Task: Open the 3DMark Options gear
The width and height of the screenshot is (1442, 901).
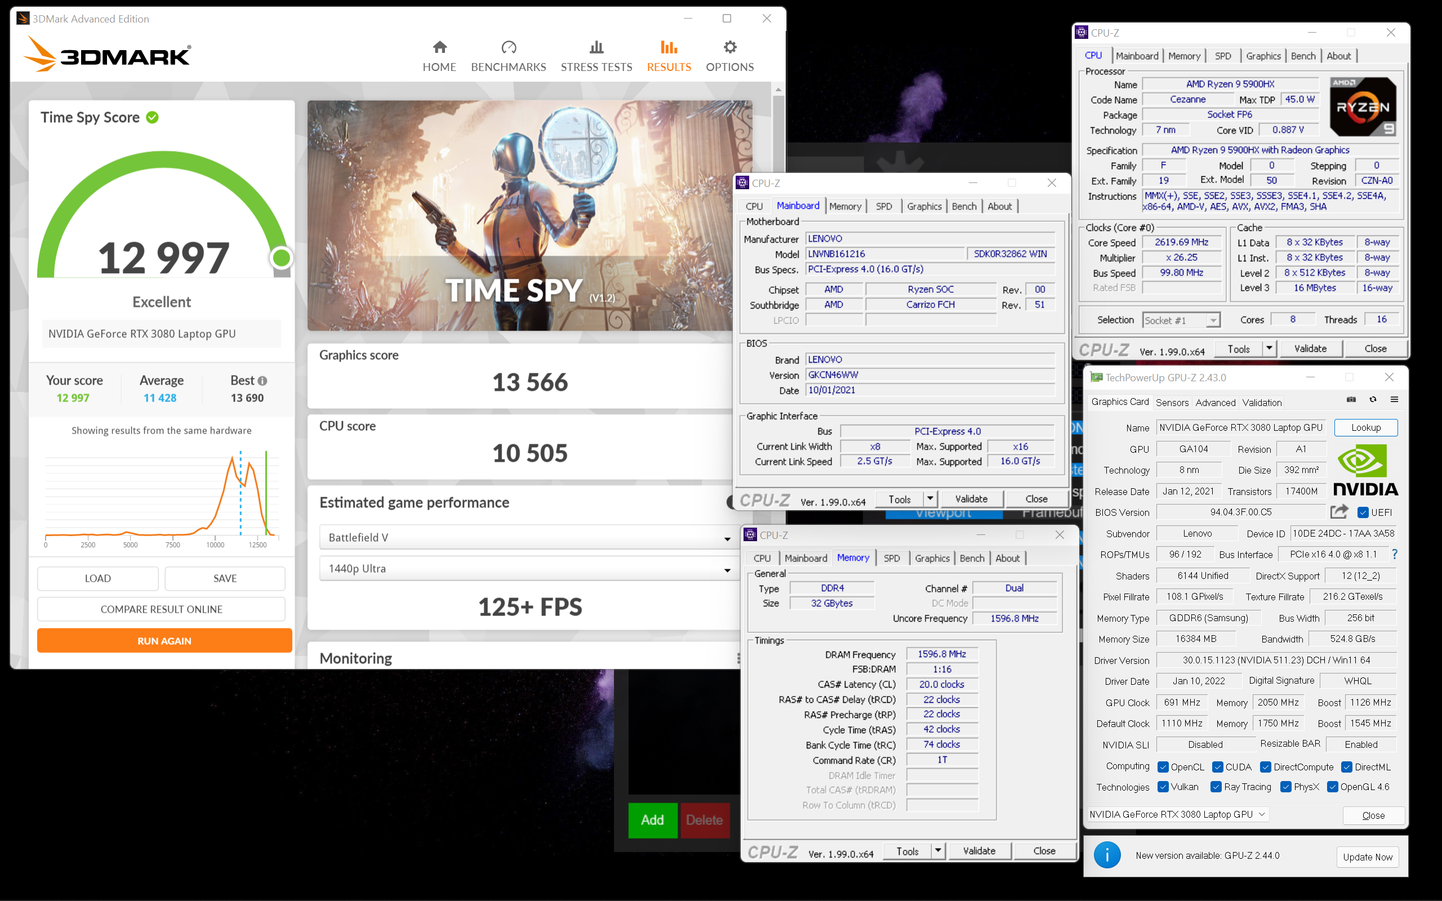Action: [729, 47]
